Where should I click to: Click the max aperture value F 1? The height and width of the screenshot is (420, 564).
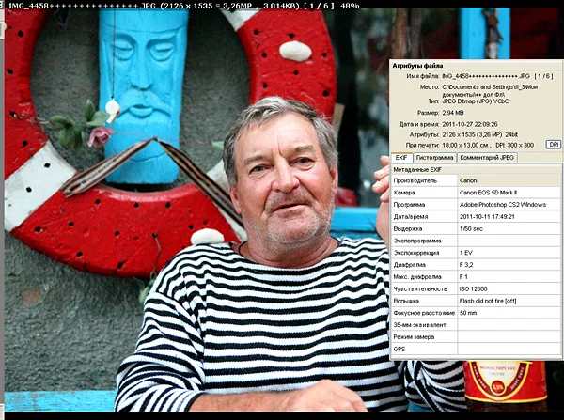coord(463,277)
